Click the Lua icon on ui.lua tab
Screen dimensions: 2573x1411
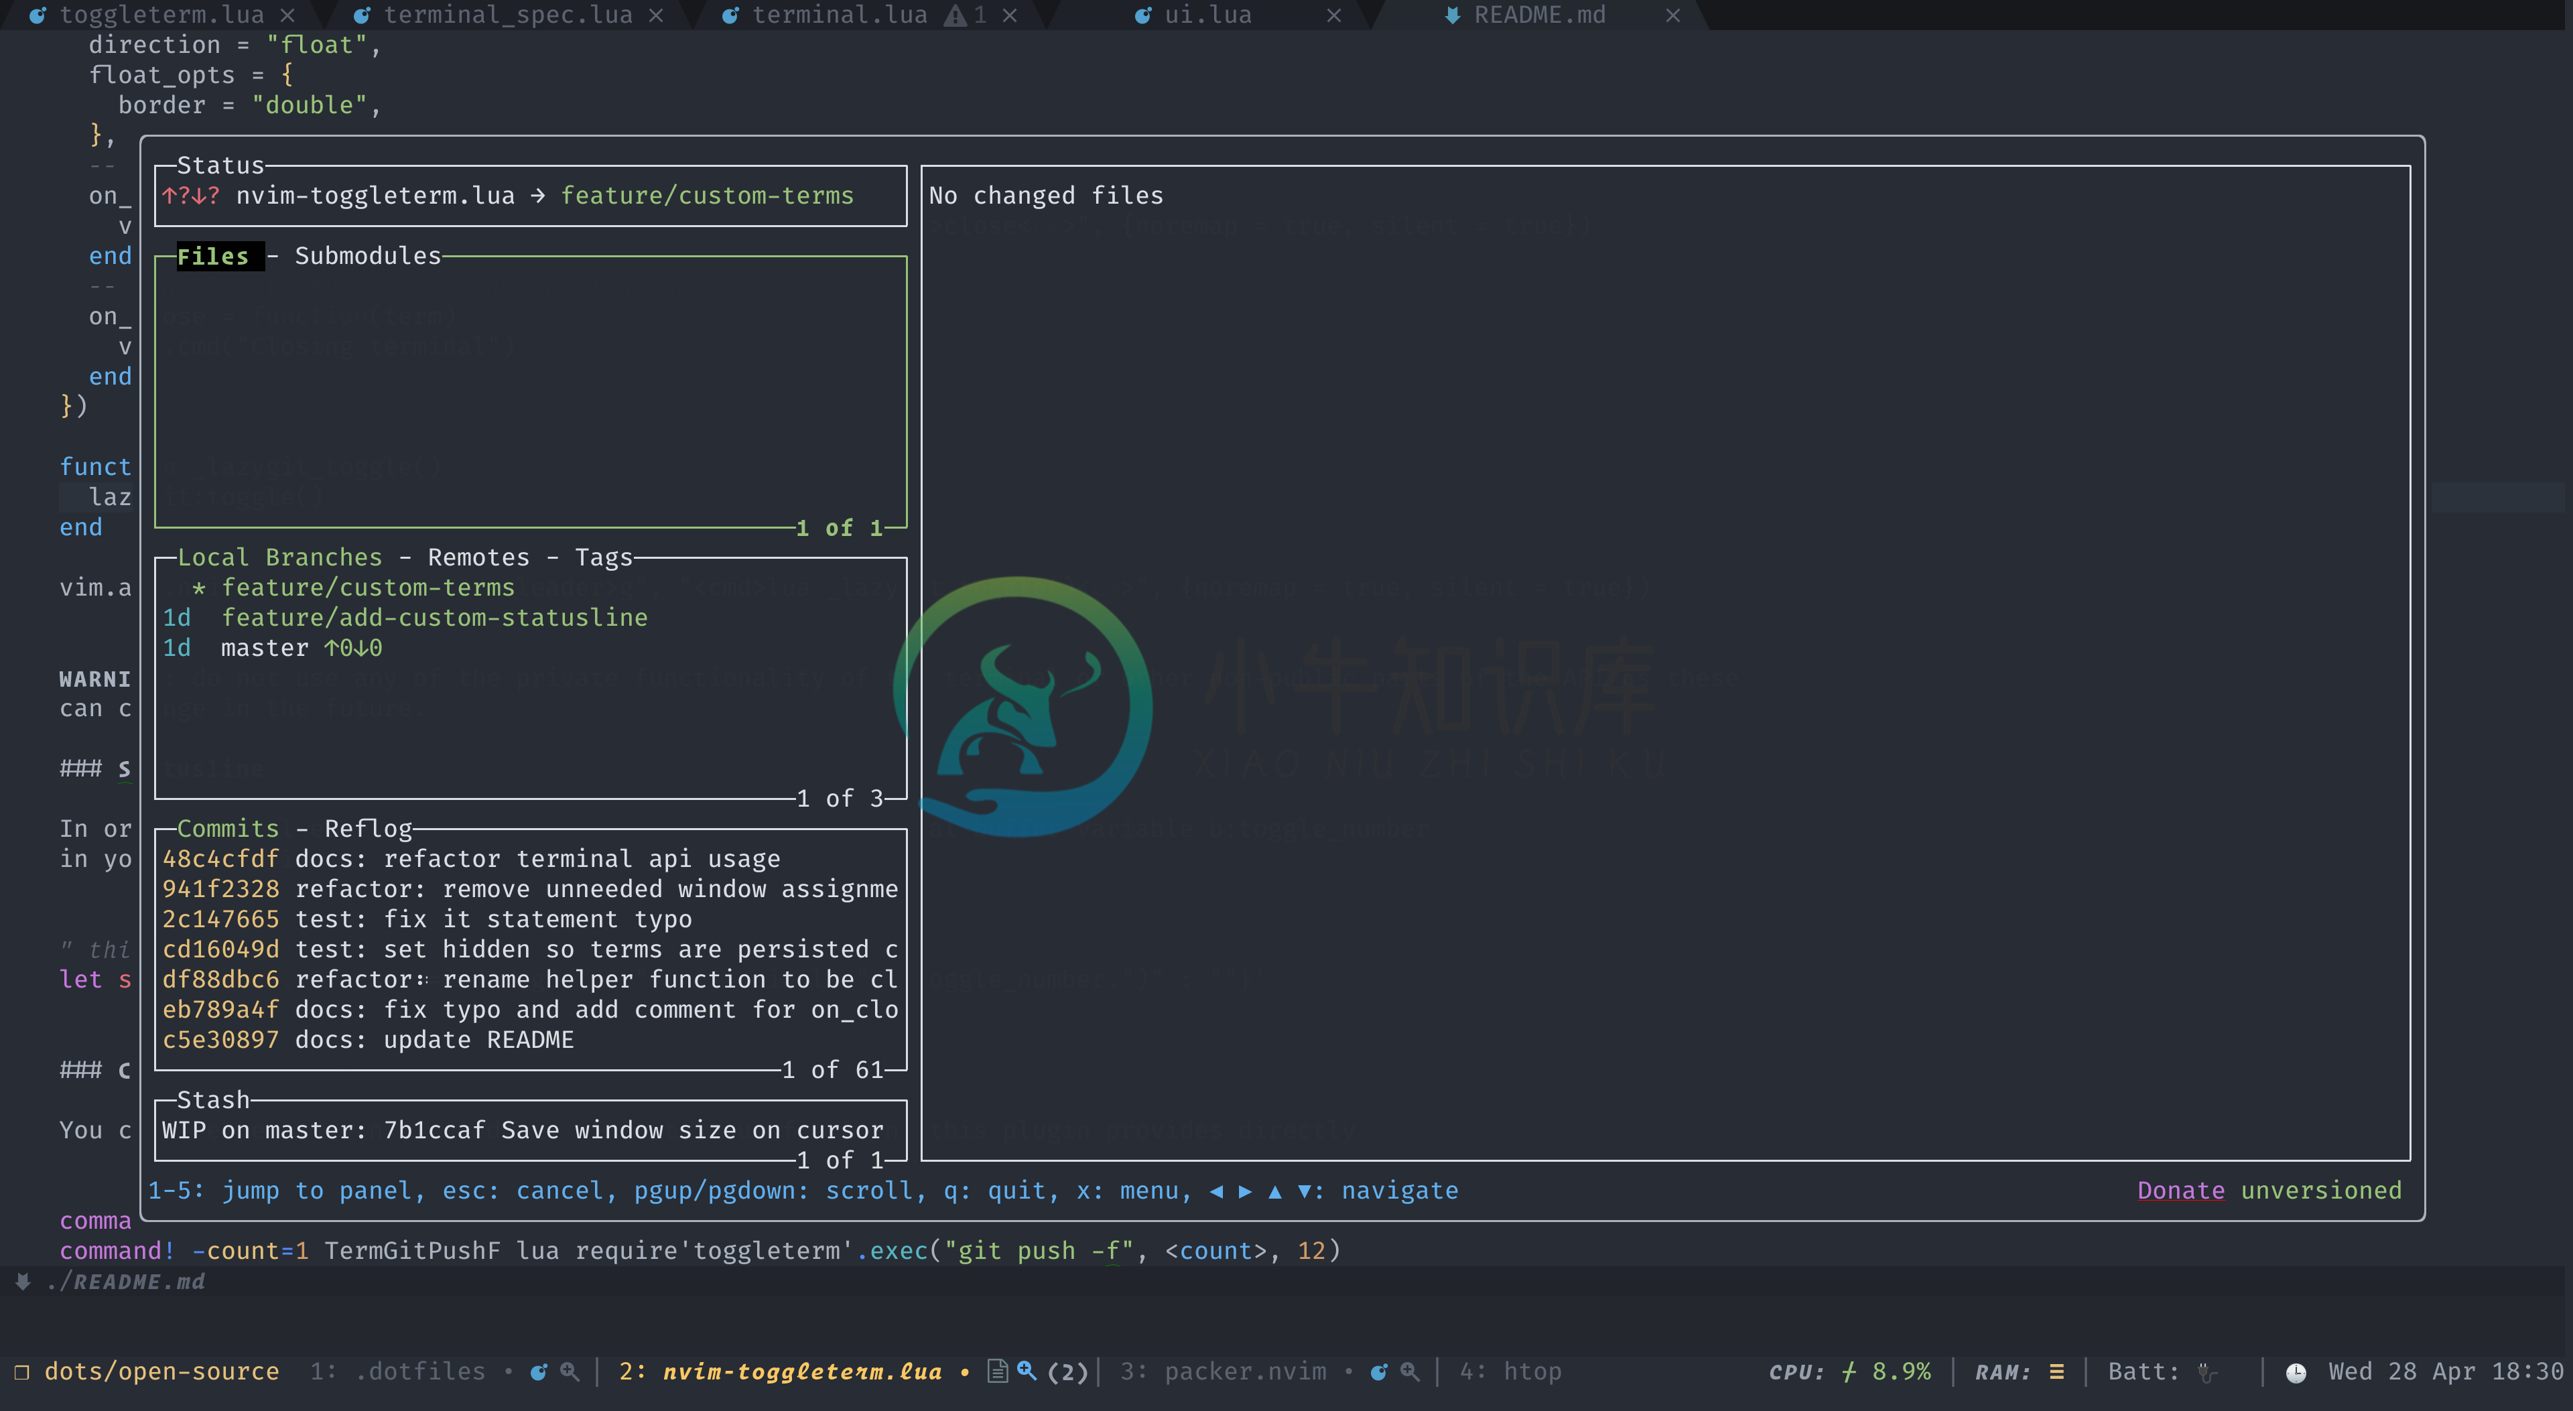(1144, 15)
